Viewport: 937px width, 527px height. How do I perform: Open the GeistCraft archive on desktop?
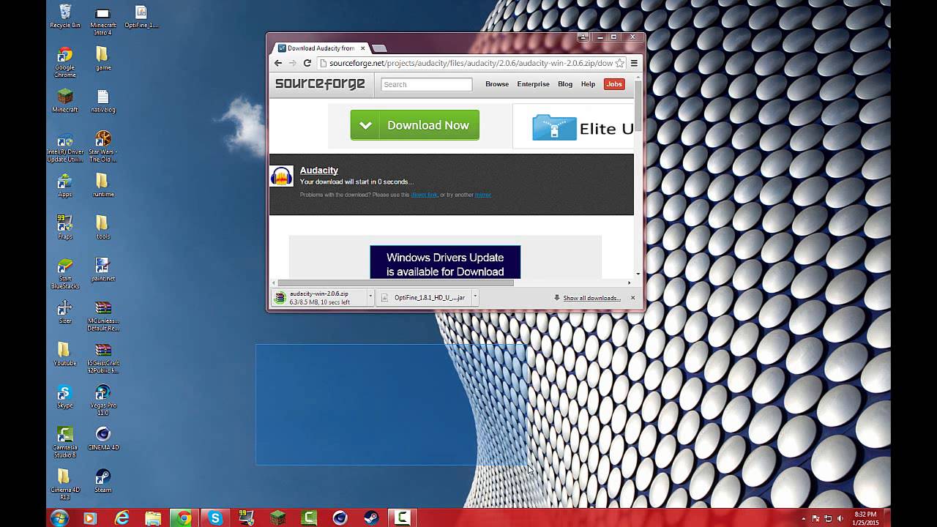[x=103, y=358]
